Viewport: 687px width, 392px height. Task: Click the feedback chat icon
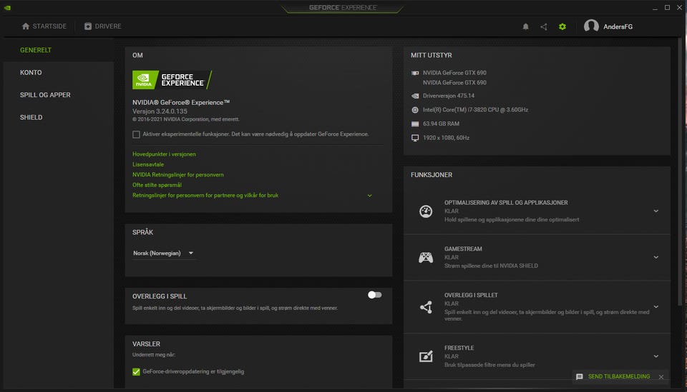click(x=579, y=377)
